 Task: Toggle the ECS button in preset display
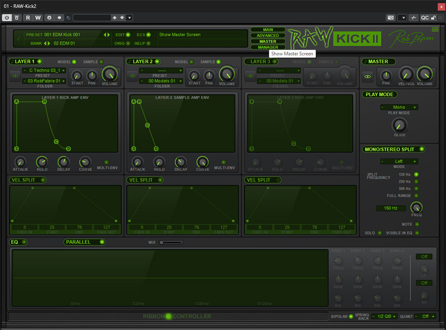(148, 35)
